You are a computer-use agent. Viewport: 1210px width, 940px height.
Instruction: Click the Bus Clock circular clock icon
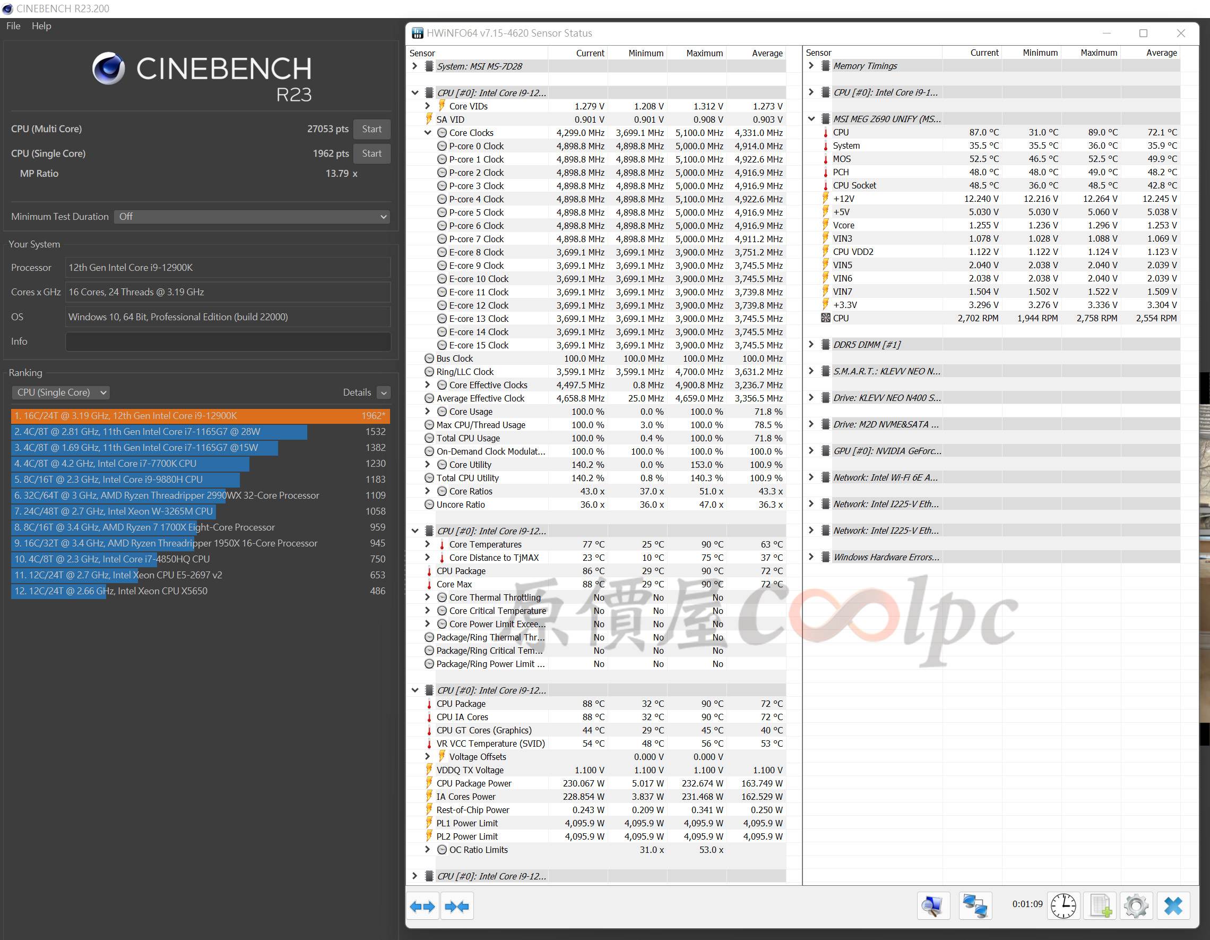click(x=429, y=358)
